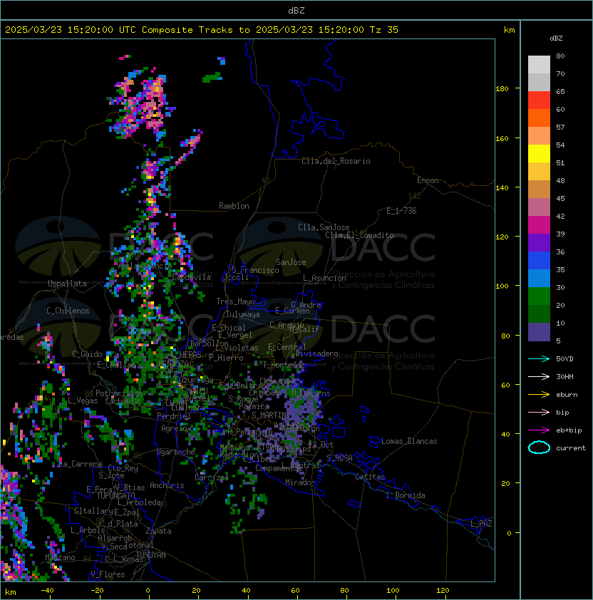
Task: Click the Anchoris map label
Action: click(167, 485)
